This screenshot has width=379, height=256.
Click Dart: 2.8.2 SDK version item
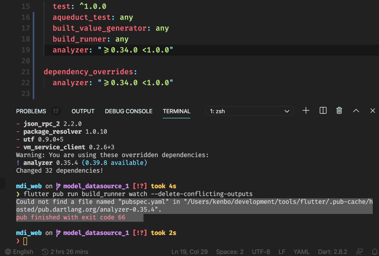[333, 252]
